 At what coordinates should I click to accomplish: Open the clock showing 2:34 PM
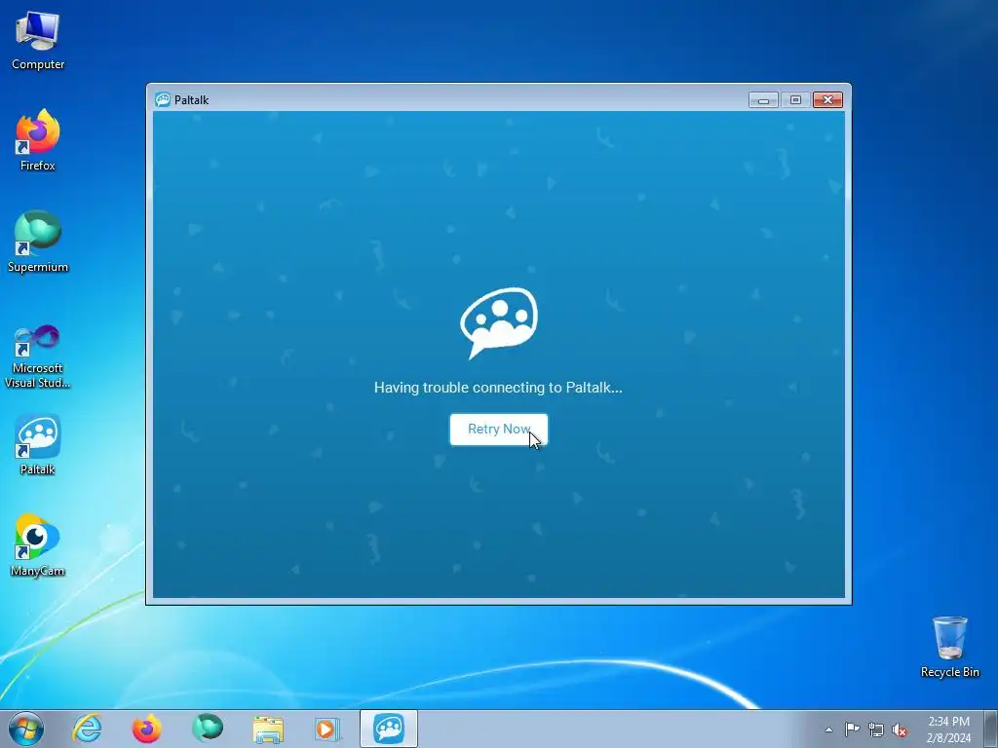pos(948,729)
